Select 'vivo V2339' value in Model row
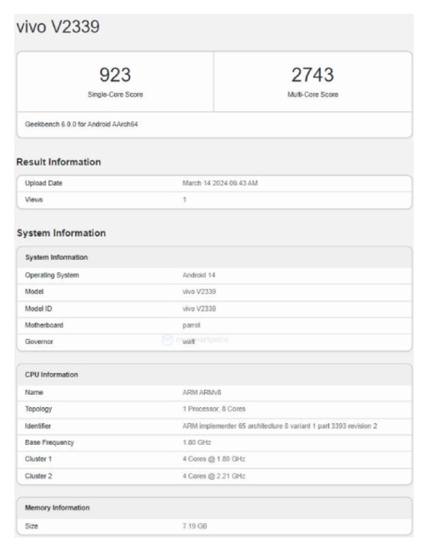The height and width of the screenshot is (548, 424). (x=199, y=292)
